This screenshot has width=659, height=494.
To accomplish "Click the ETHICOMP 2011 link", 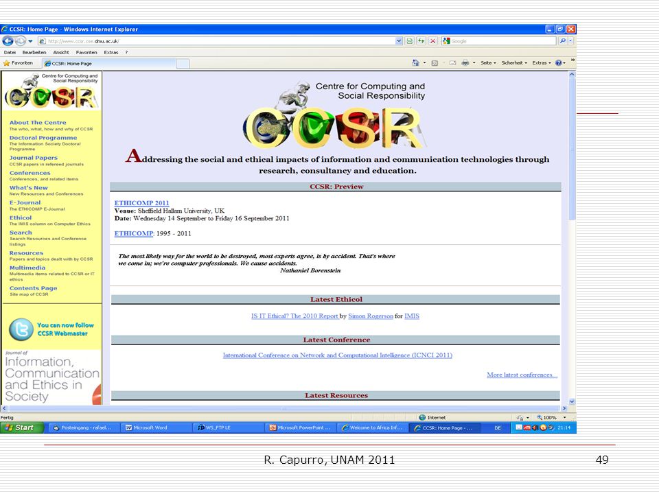I will (141, 203).
